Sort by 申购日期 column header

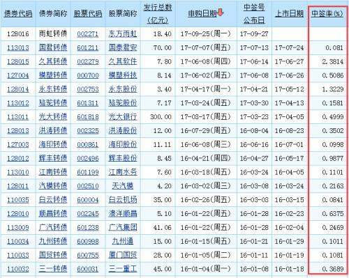pyautogui.click(x=202, y=14)
